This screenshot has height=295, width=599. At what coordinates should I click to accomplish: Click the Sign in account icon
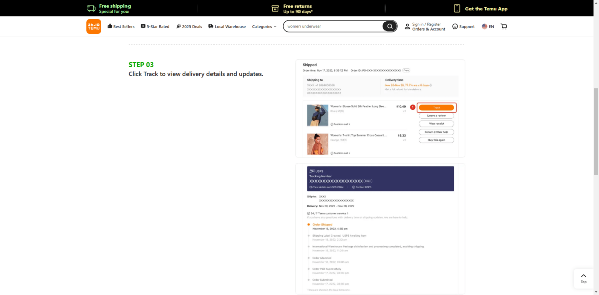point(407,27)
